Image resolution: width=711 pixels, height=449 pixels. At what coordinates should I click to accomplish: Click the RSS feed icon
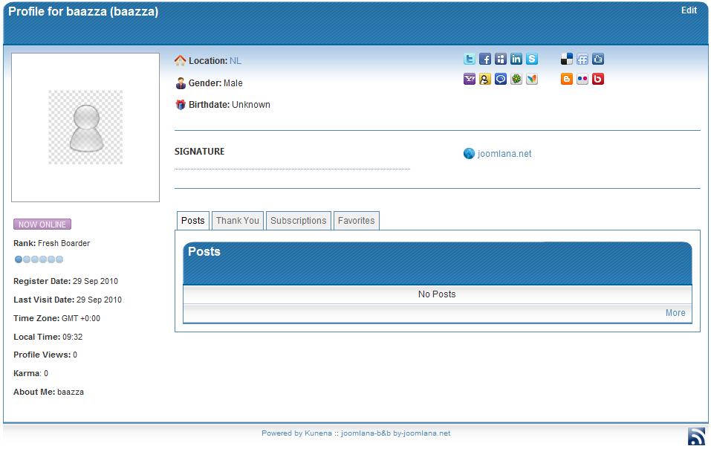coord(695,436)
